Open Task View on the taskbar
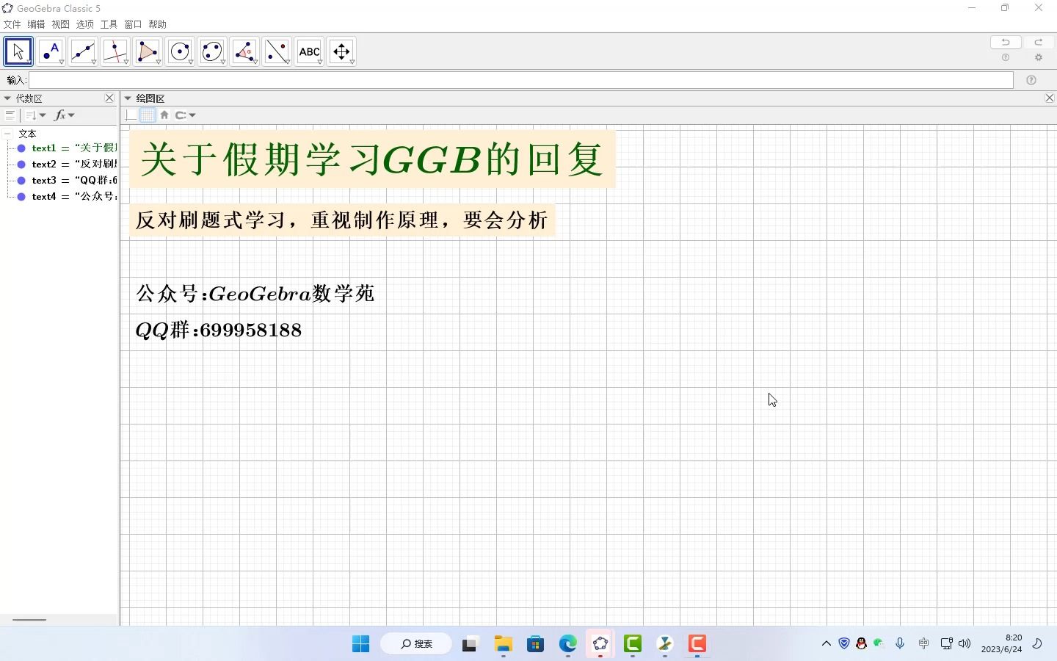 (470, 644)
